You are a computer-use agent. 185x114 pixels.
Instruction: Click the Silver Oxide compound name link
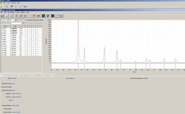tap(16, 105)
